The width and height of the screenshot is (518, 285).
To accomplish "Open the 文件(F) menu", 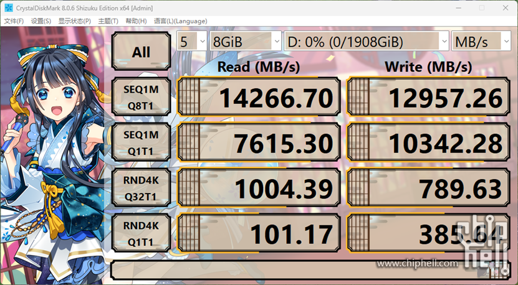I will pyautogui.click(x=14, y=21).
